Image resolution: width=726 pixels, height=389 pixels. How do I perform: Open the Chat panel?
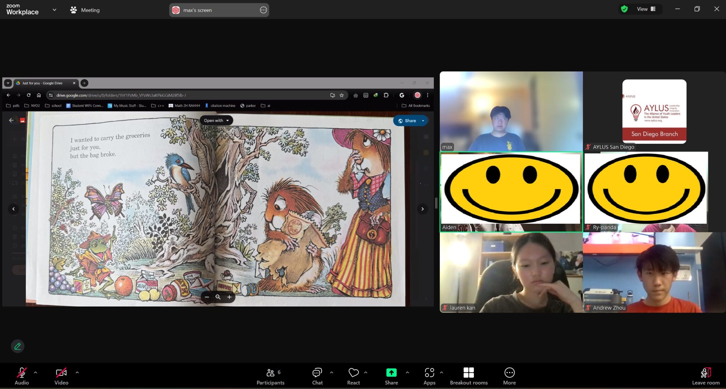point(317,376)
